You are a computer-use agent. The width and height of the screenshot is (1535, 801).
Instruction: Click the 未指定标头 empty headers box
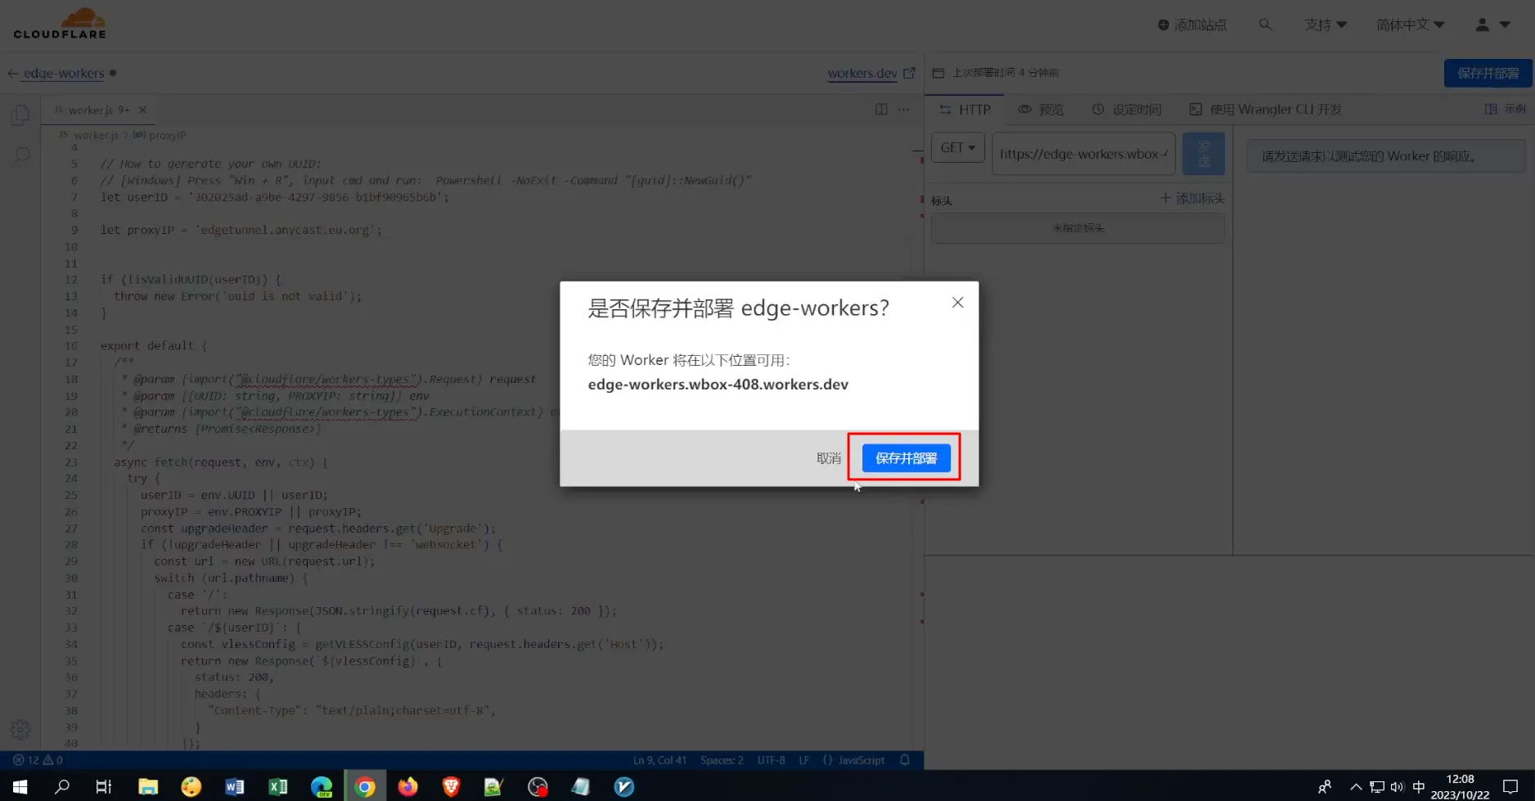(x=1078, y=228)
